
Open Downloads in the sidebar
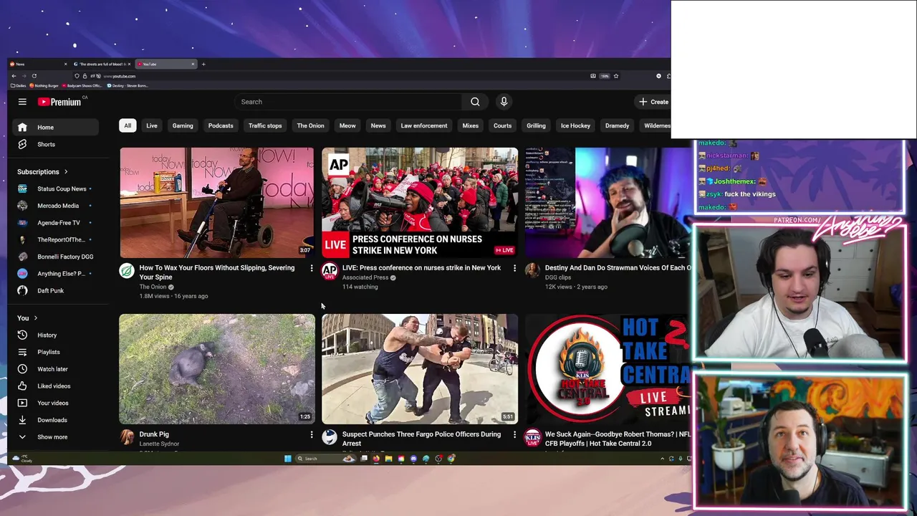56,420
